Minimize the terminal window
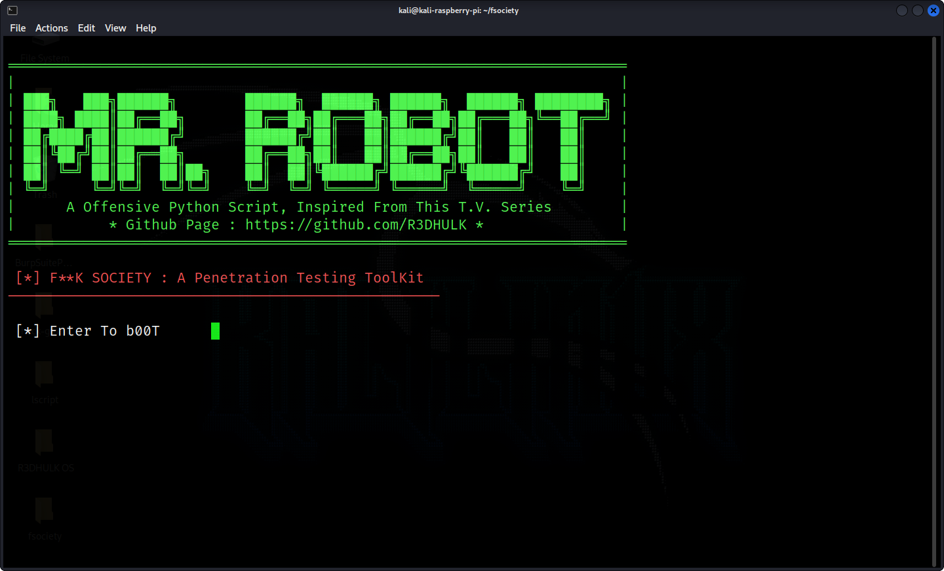 coord(902,10)
